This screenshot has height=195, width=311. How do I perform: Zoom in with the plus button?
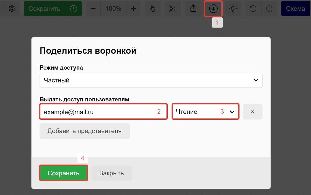click(x=133, y=9)
